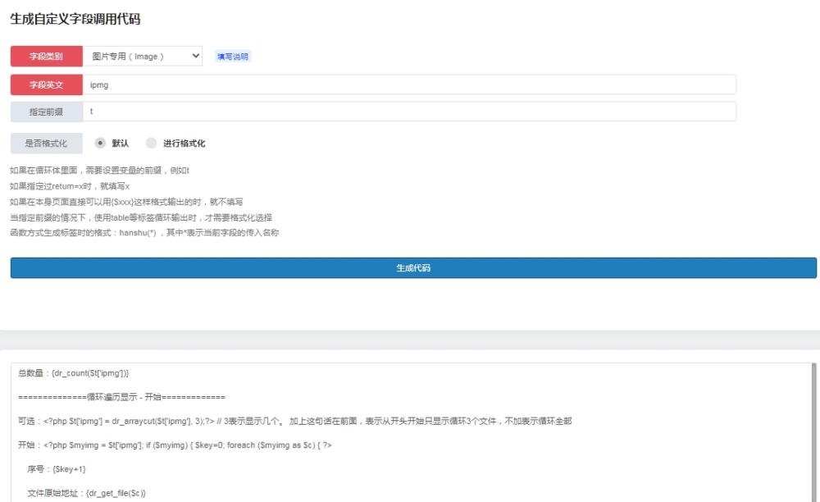Screen dimensions: 820x502
Task: Select the 进行格式化 radio button
Action: pyautogui.click(x=151, y=143)
